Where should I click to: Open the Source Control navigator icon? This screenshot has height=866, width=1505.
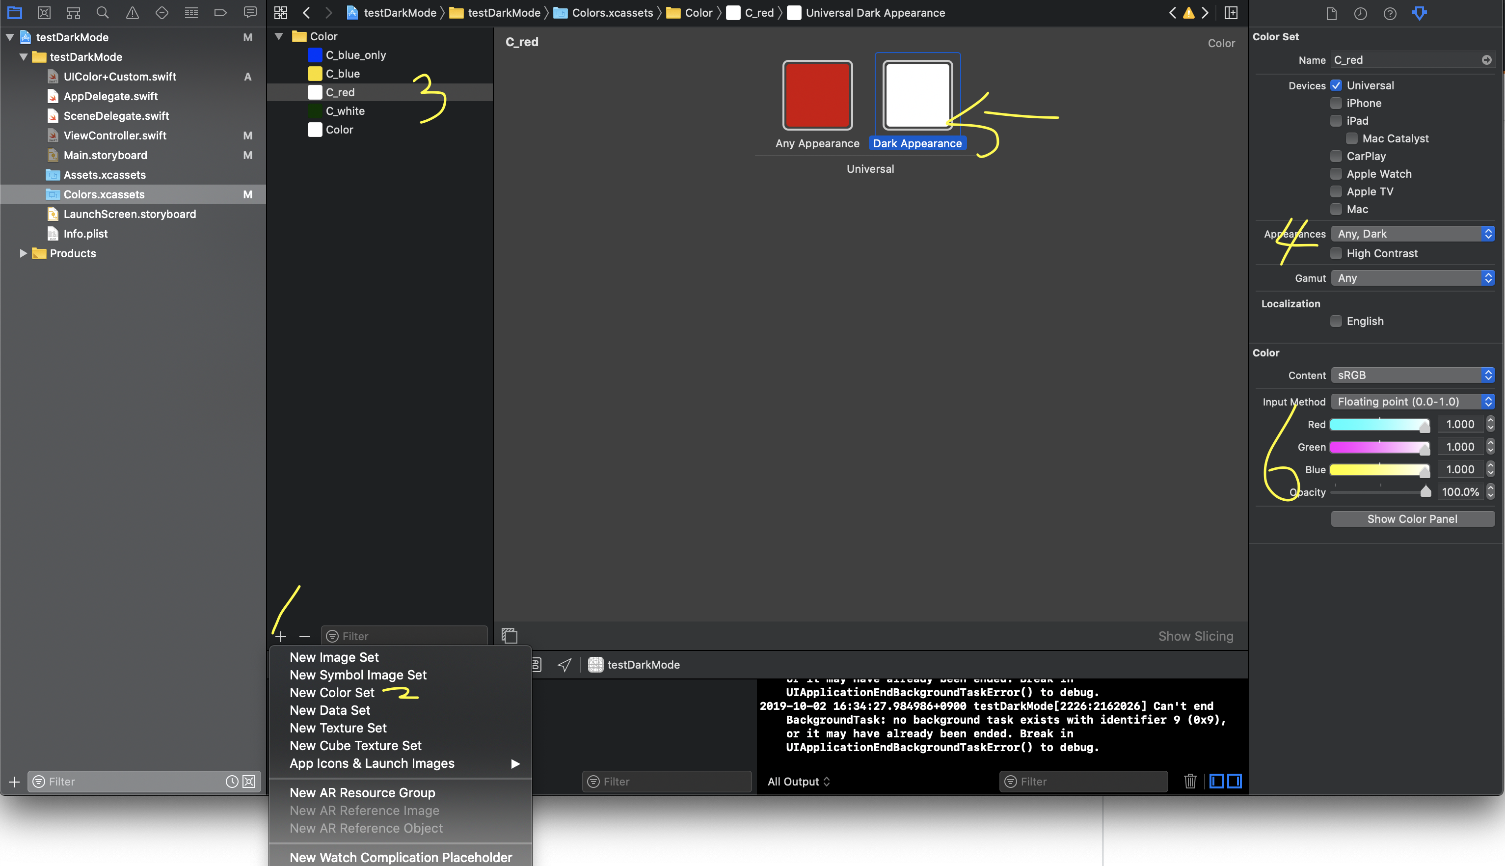click(44, 12)
